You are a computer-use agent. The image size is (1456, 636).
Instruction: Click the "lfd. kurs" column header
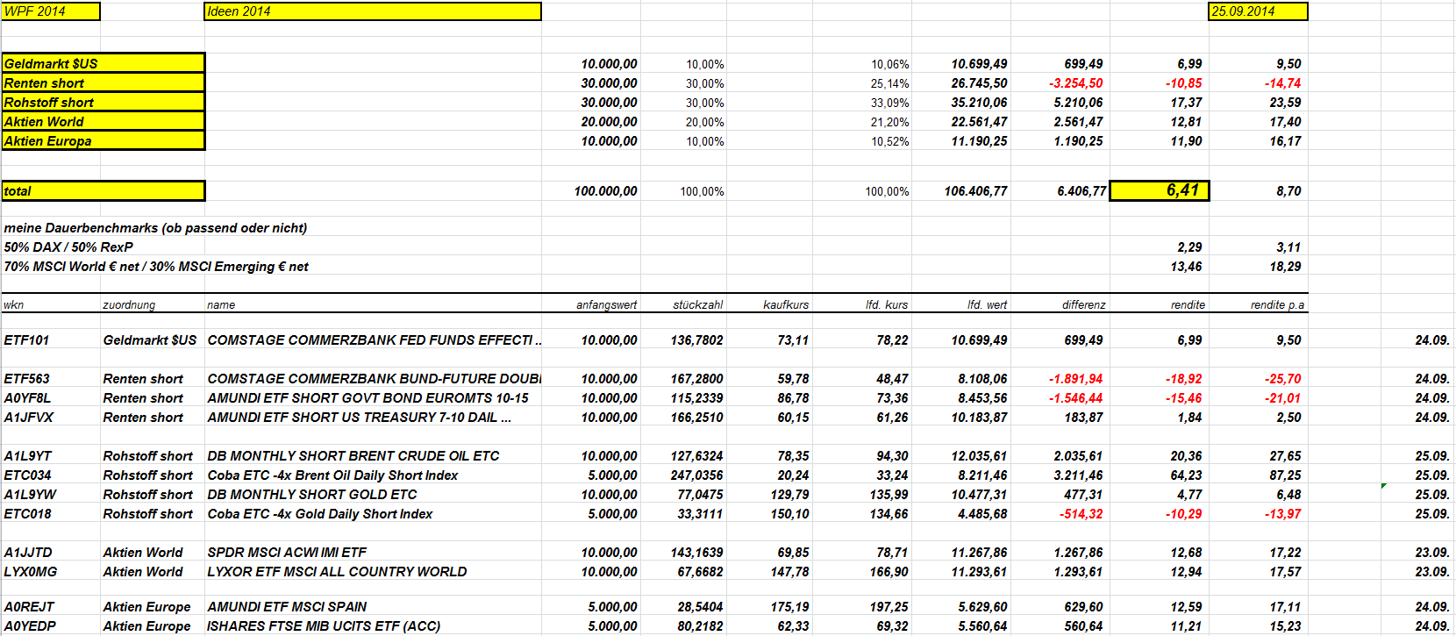pyautogui.click(x=887, y=304)
